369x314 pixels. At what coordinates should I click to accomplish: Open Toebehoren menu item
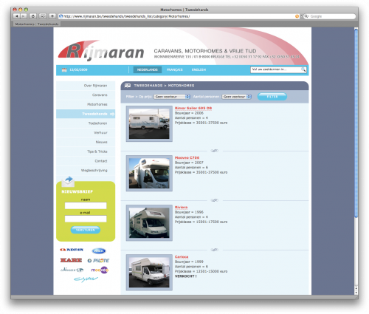pos(86,123)
